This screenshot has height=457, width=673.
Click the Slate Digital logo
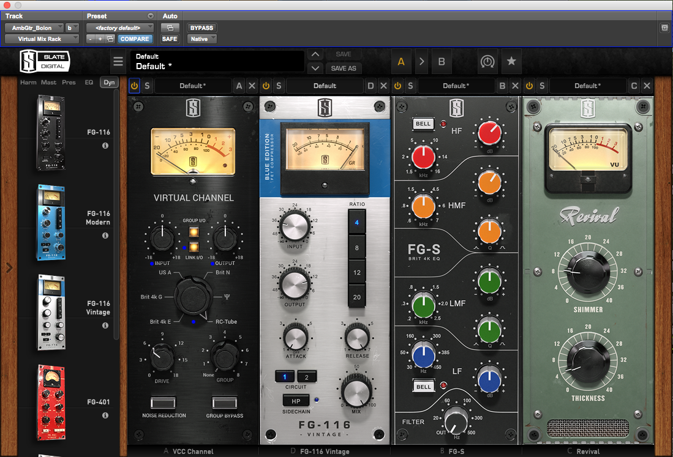tap(45, 61)
